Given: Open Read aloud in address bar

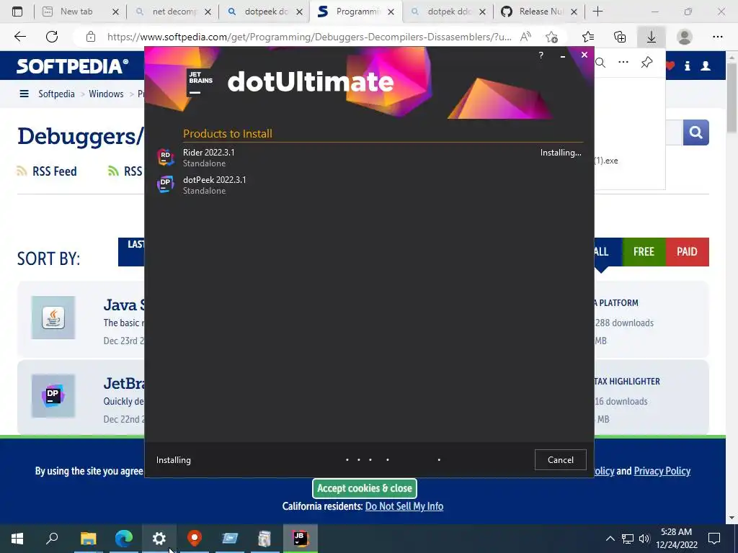Looking at the screenshot, I should (525, 37).
